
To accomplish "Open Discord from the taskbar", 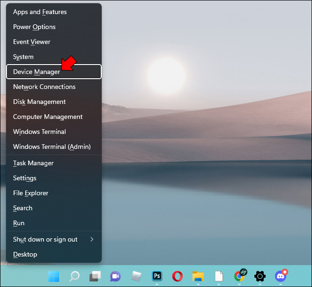I will [x=281, y=276].
